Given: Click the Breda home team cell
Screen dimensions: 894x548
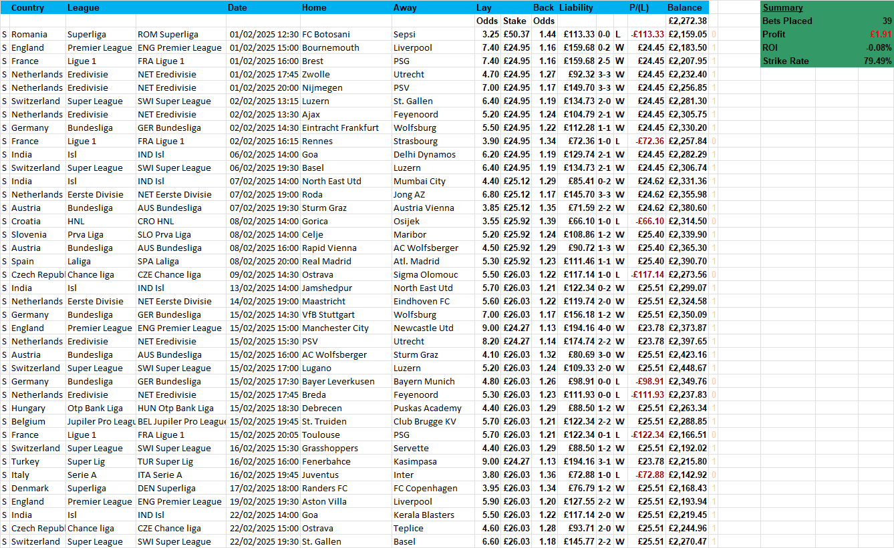Looking at the screenshot, I should click(x=345, y=394).
